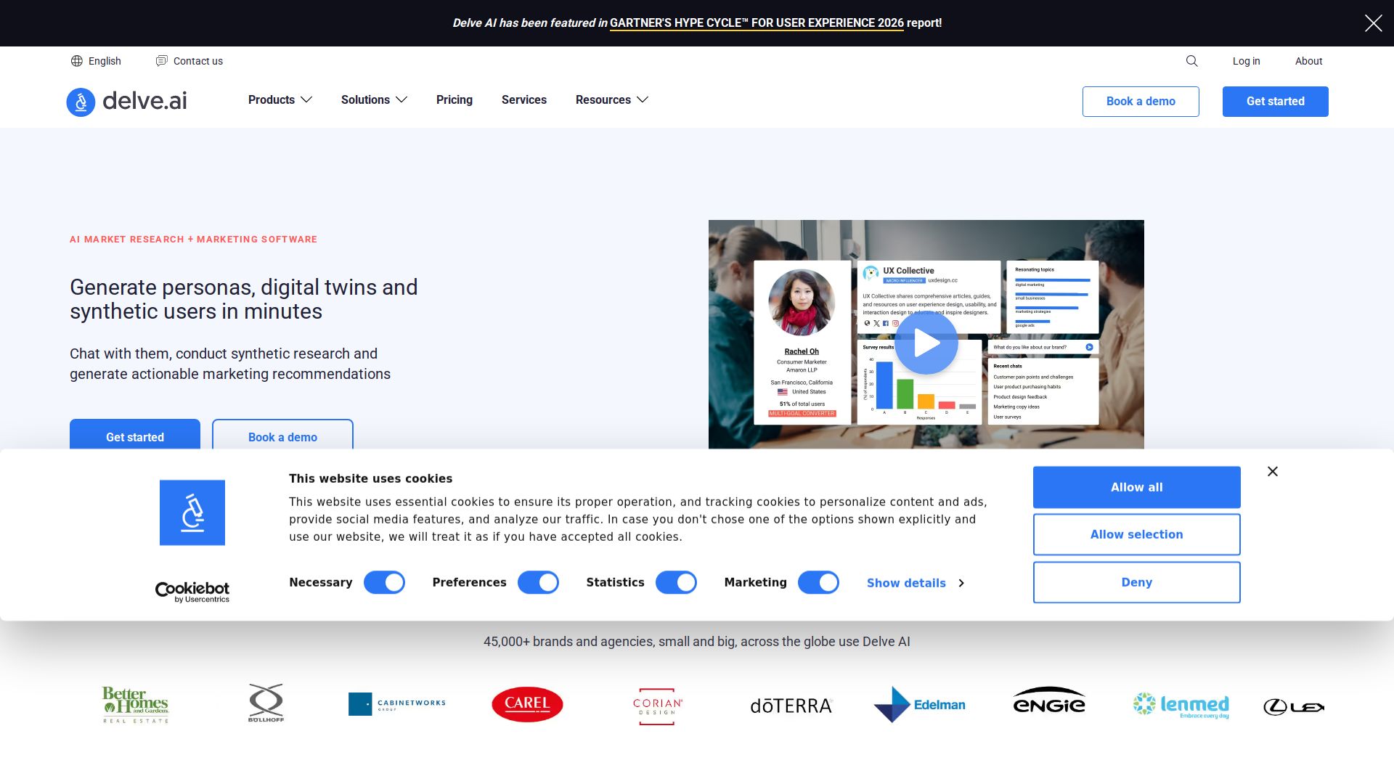The image size is (1394, 784).
Task: Click the This website uses cookies heading
Action: click(370, 478)
